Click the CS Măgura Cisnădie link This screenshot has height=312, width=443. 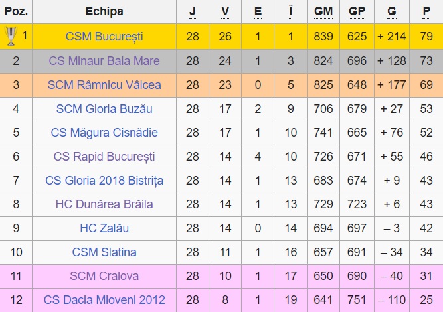tap(104, 133)
